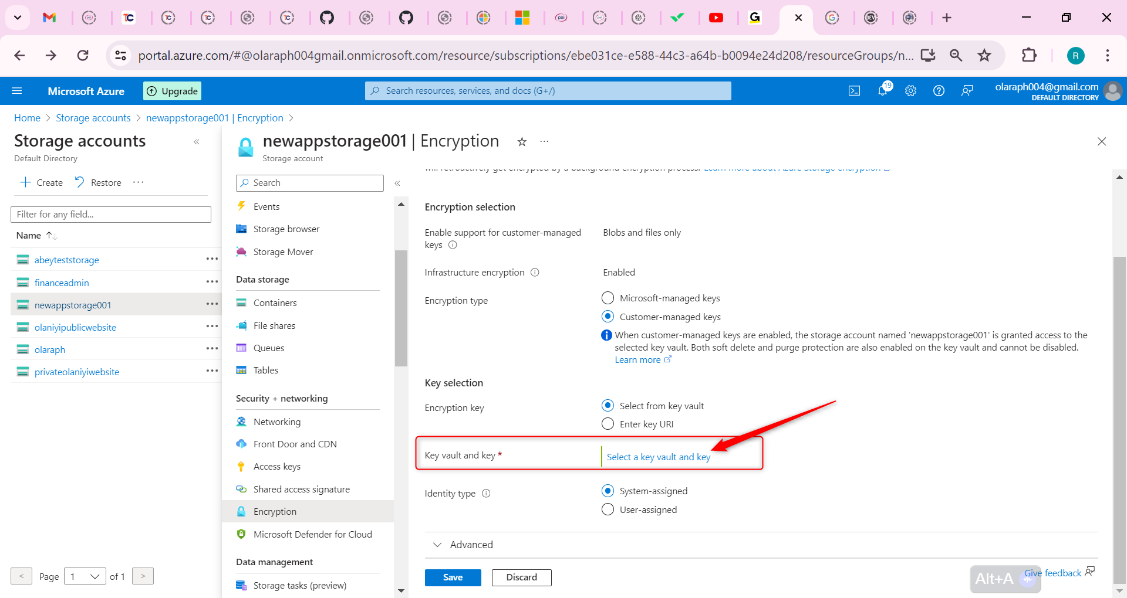Click Select a key vault and key
Image resolution: width=1127 pixels, height=598 pixels.
coord(659,457)
